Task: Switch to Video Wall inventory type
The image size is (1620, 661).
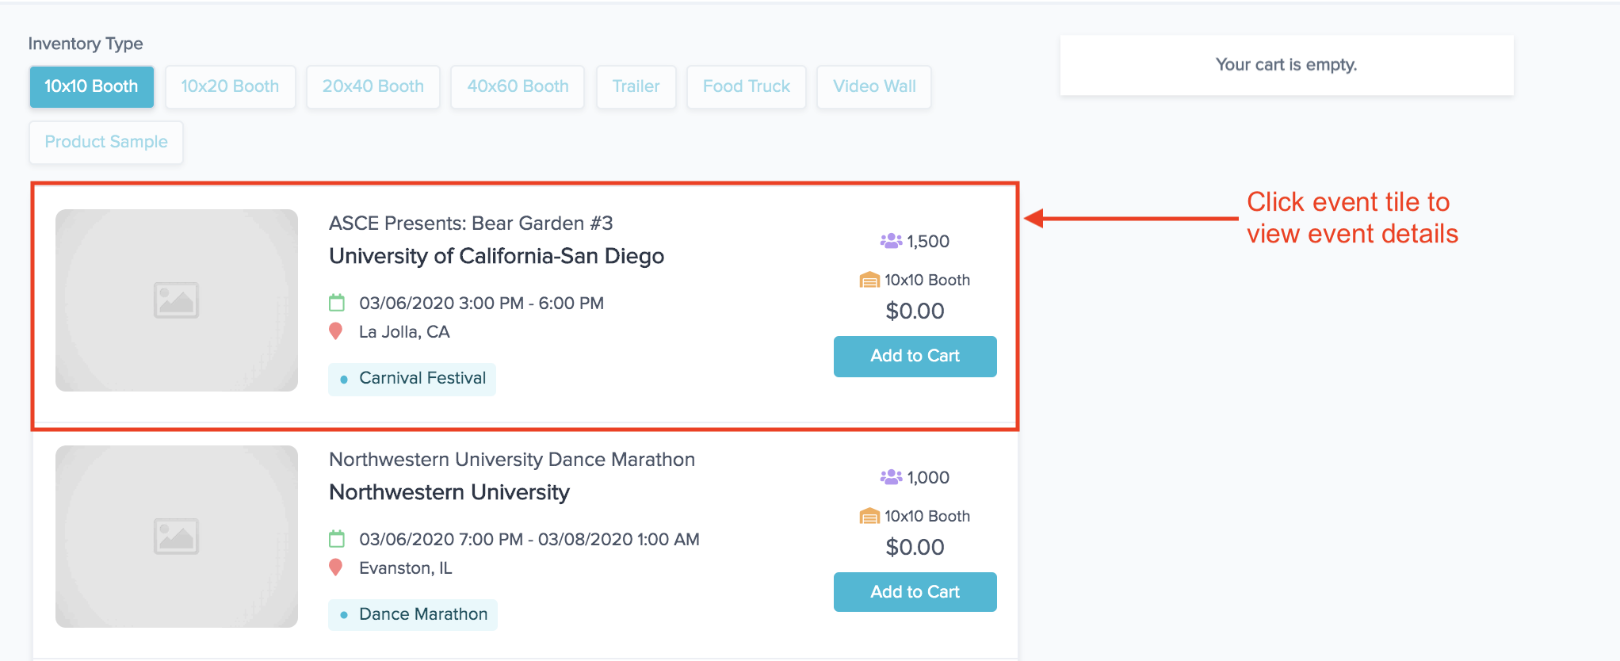Action: (x=874, y=86)
